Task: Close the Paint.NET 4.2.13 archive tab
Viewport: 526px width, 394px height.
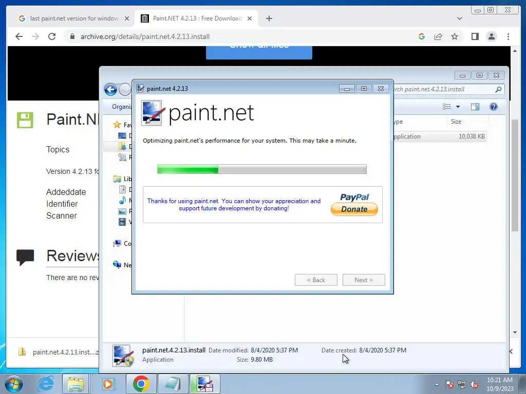Action: [250, 18]
